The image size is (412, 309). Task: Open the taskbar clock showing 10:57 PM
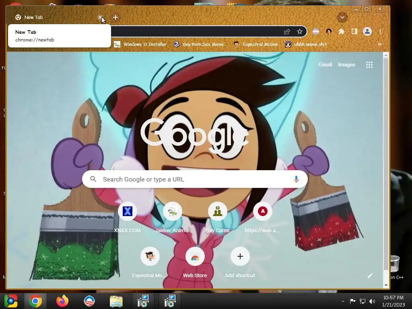[393, 301]
